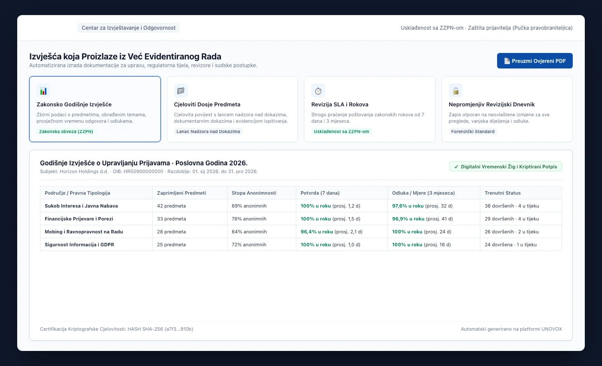602x366 pixels.
Task: Click the Područje / Pravna Tipologija column header
Action: click(x=96, y=193)
